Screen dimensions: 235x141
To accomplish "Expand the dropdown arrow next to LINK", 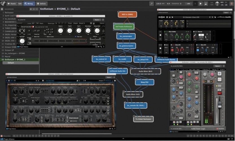I will (x=195, y=4).
